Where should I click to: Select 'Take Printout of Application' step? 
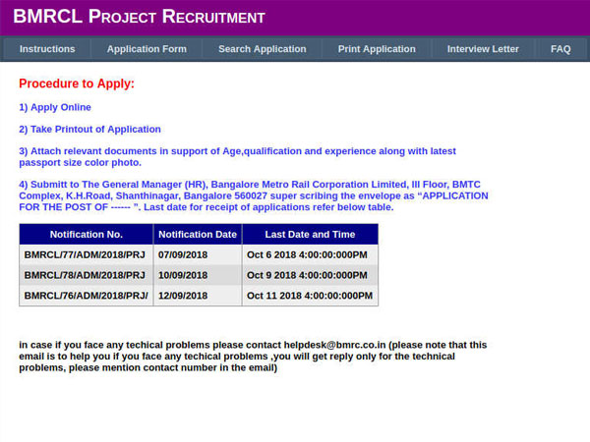[89, 130]
